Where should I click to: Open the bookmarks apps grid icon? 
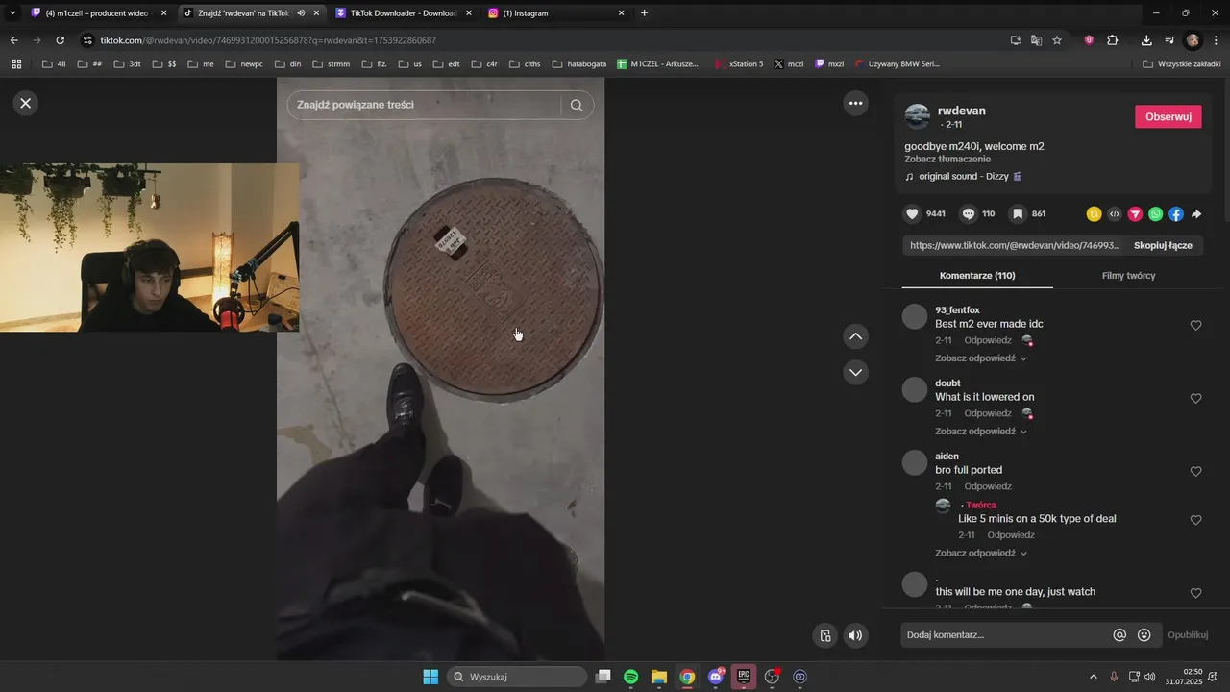coord(16,63)
